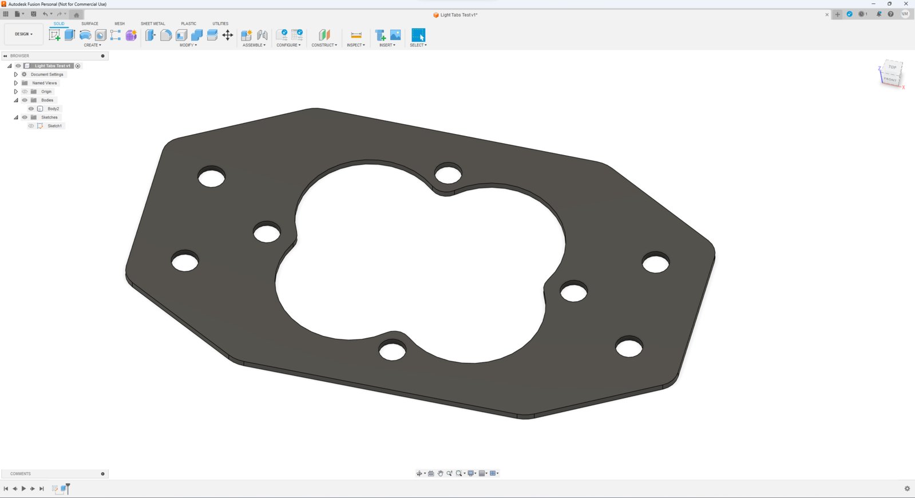Screen dimensions: 915x498
Task: Open the CONSTRUCT dropdown menu
Action: click(324, 45)
